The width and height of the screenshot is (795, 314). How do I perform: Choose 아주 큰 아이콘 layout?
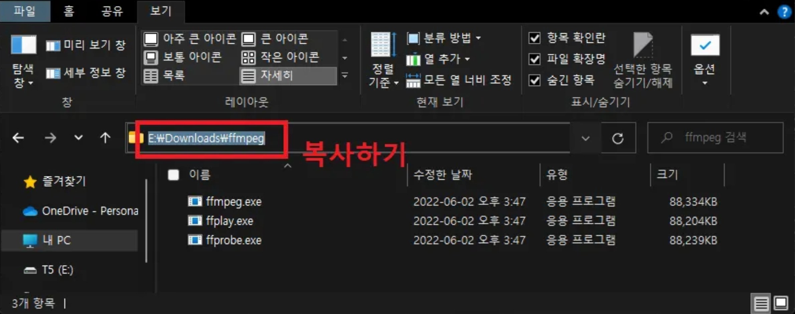point(190,39)
